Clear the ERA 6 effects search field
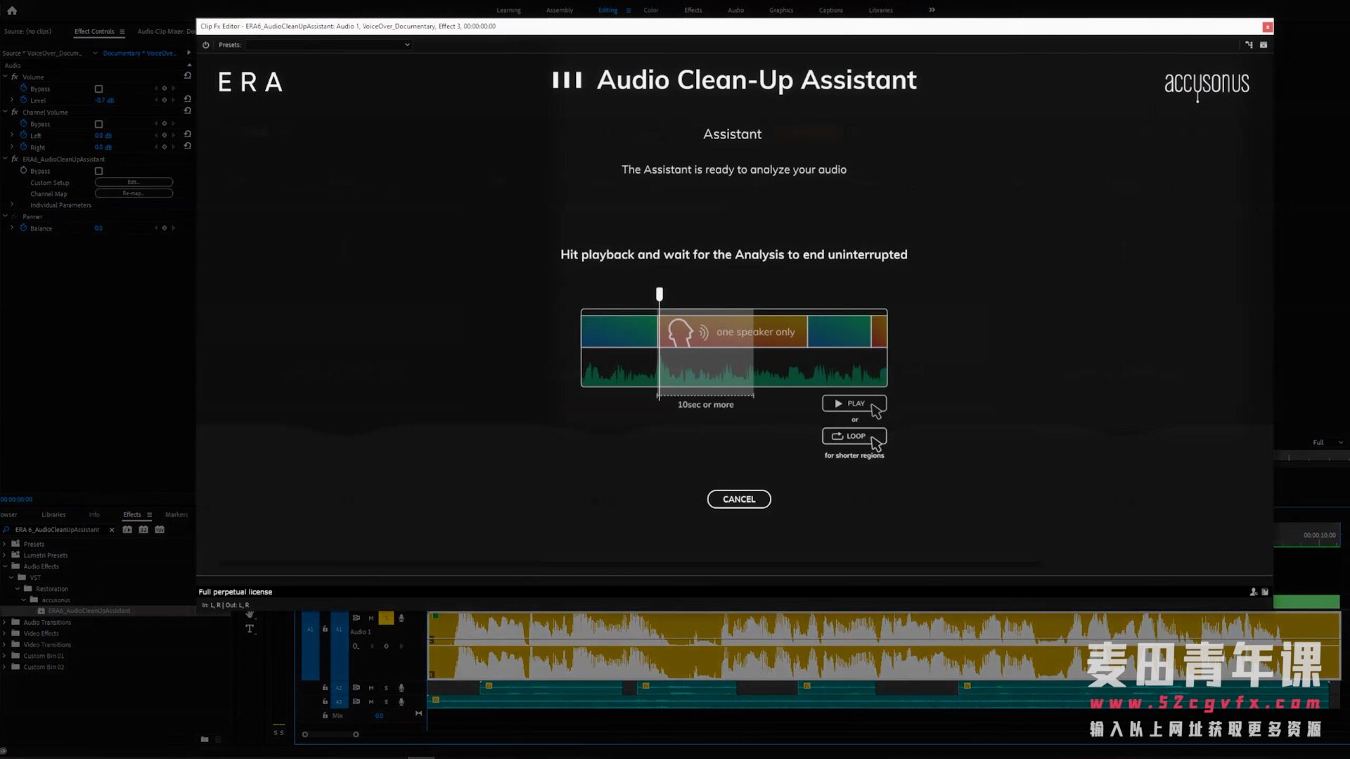This screenshot has width=1350, height=759. click(x=112, y=530)
